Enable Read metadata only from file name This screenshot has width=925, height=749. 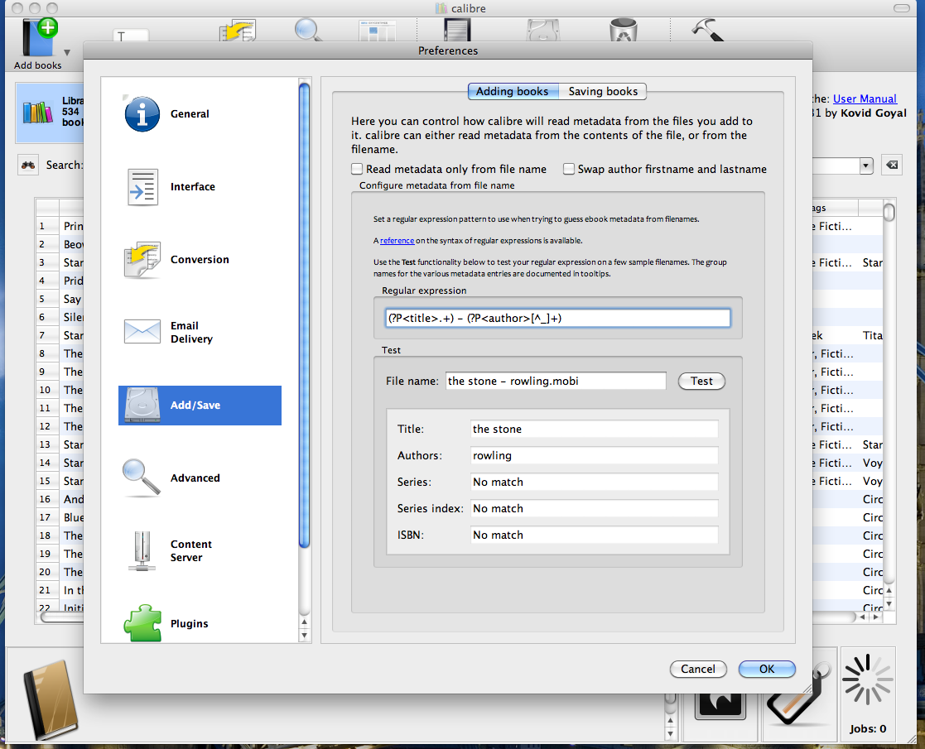point(357,170)
